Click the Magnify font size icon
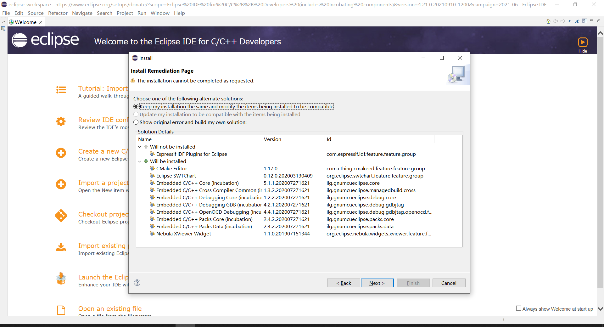 [577, 21]
